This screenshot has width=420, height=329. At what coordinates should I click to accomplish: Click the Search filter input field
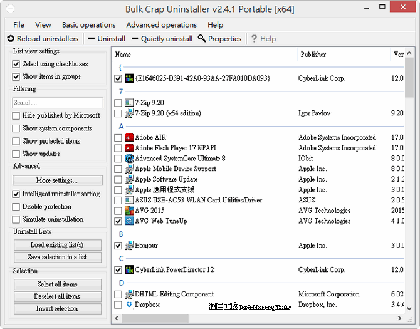click(x=58, y=103)
